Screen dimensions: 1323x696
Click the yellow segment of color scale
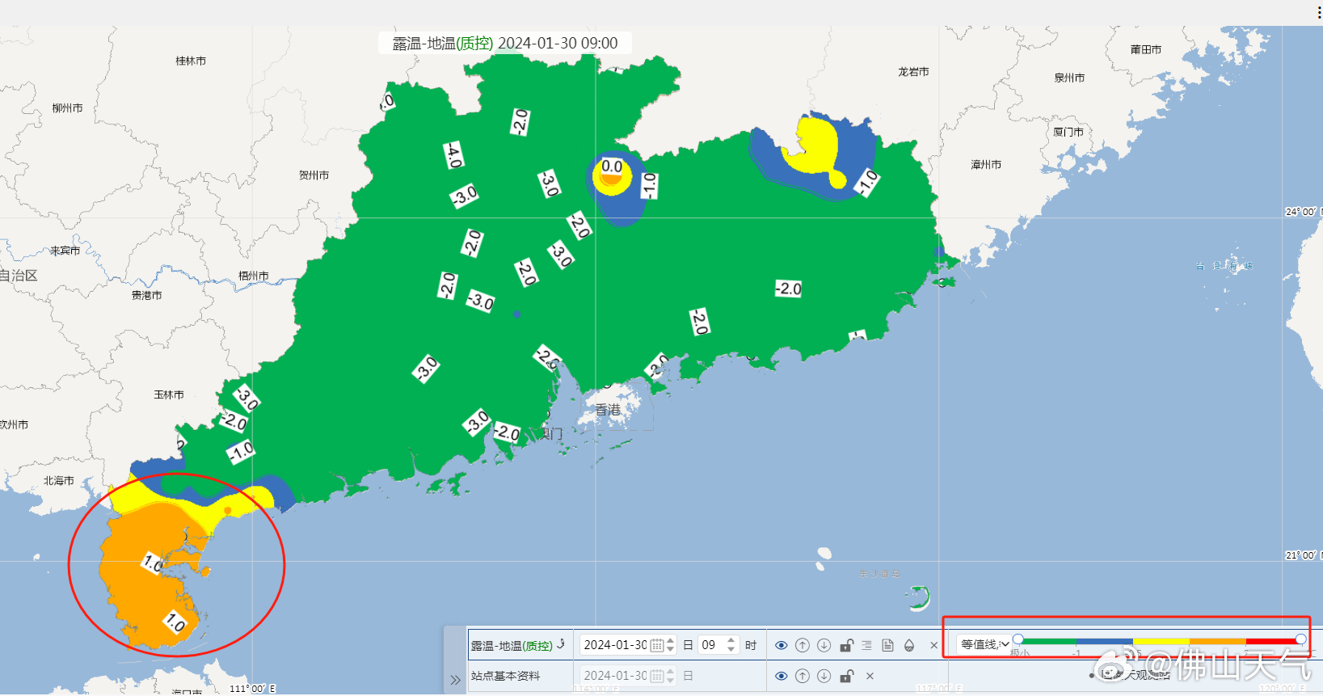(x=1161, y=641)
